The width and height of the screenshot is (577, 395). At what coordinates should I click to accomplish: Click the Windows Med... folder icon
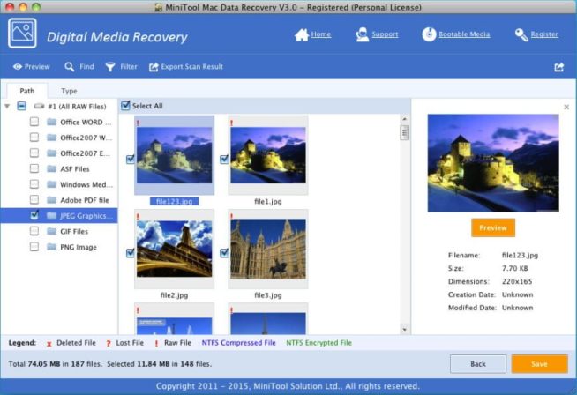click(52, 184)
